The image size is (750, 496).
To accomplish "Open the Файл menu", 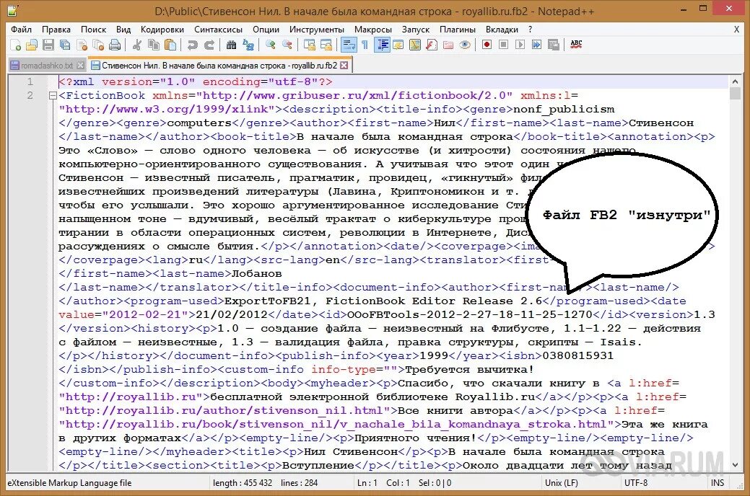I will click(x=21, y=29).
